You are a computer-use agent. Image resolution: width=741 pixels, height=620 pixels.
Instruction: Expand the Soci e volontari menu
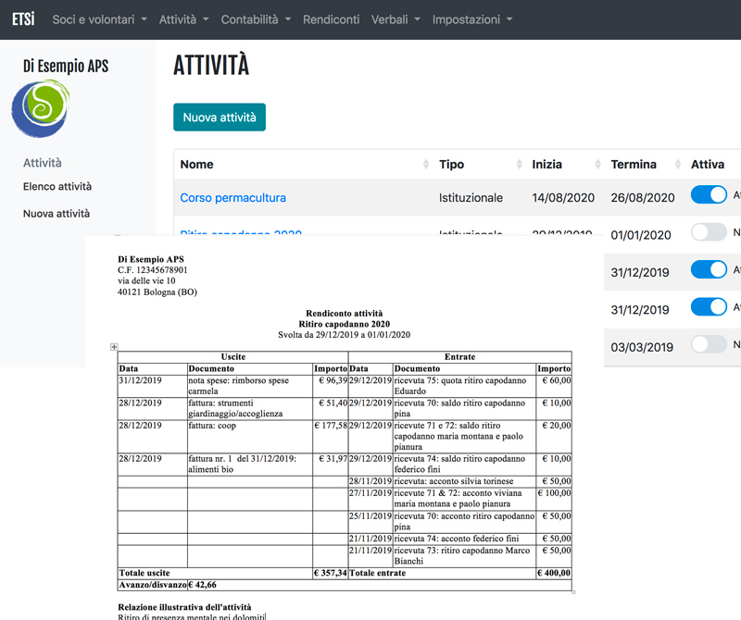point(100,19)
